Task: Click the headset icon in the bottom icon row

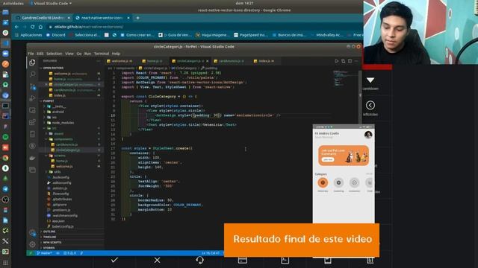Action: 199,260
